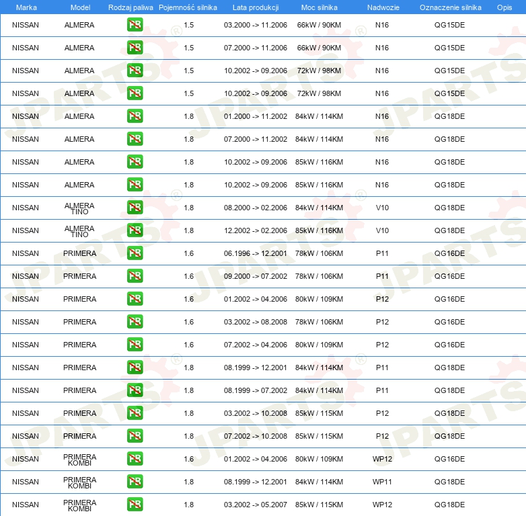Click '78kW / 106KM' in the 03.2002 -> 08.2008 row
The height and width of the screenshot is (516, 526).
coord(319,322)
